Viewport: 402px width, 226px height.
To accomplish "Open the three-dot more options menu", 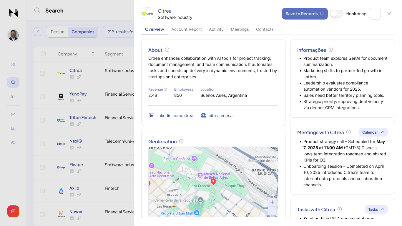I will 375,14.
